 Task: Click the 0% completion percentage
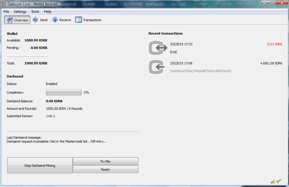coord(86,92)
